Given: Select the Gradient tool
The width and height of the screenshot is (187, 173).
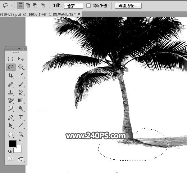Looking at the screenshot, I should click(x=21, y=100).
